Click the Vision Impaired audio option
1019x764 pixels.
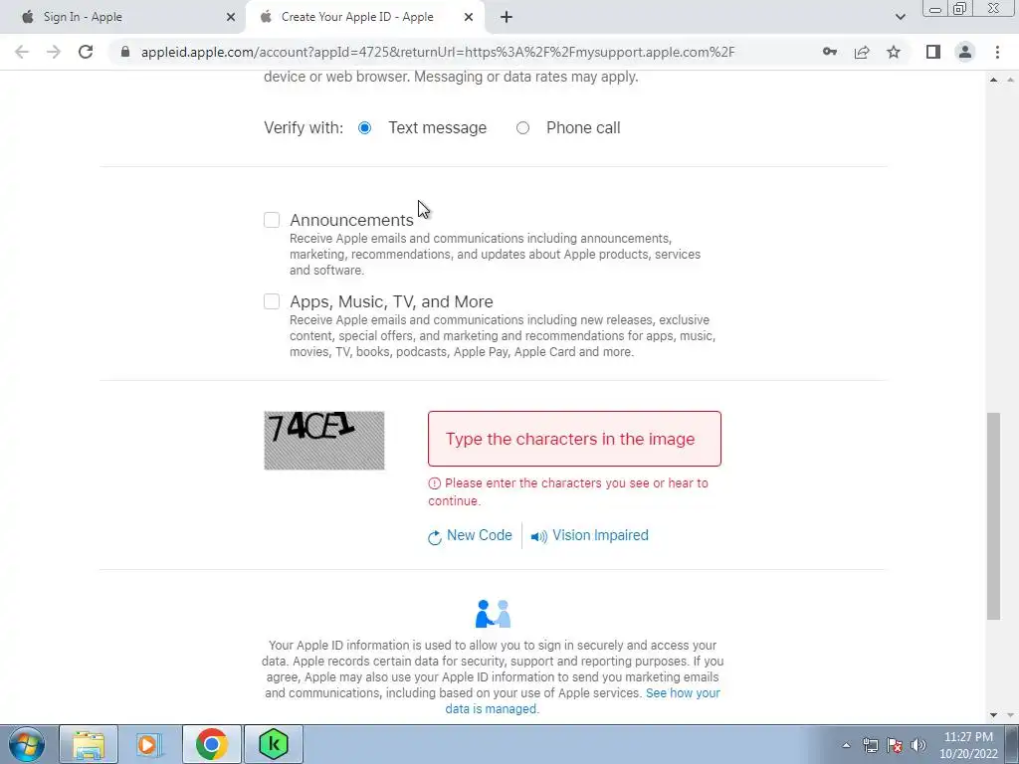click(x=589, y=536)
